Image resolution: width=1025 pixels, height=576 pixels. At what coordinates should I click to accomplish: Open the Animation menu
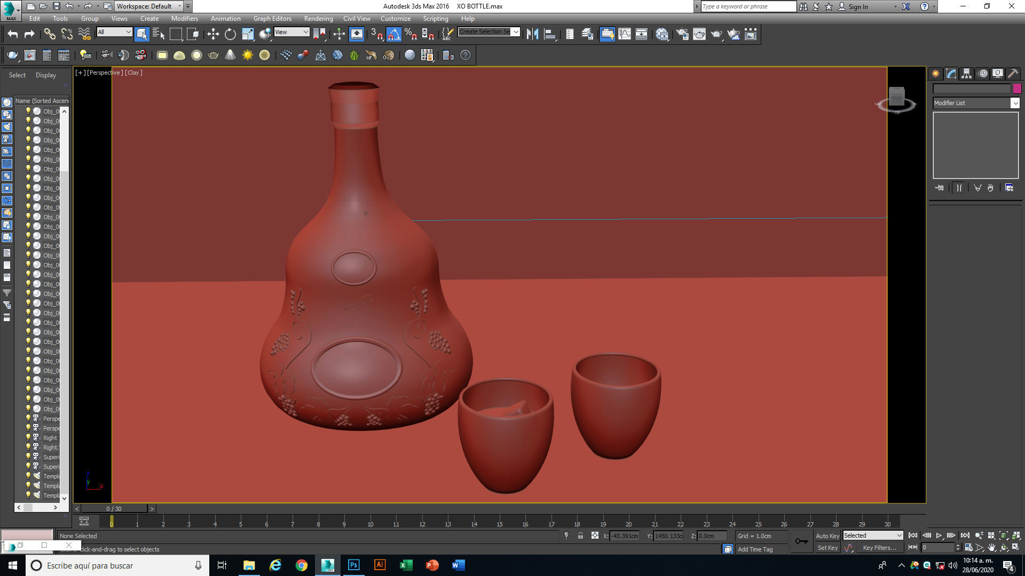pyautogui.click(x=225, y=18)
